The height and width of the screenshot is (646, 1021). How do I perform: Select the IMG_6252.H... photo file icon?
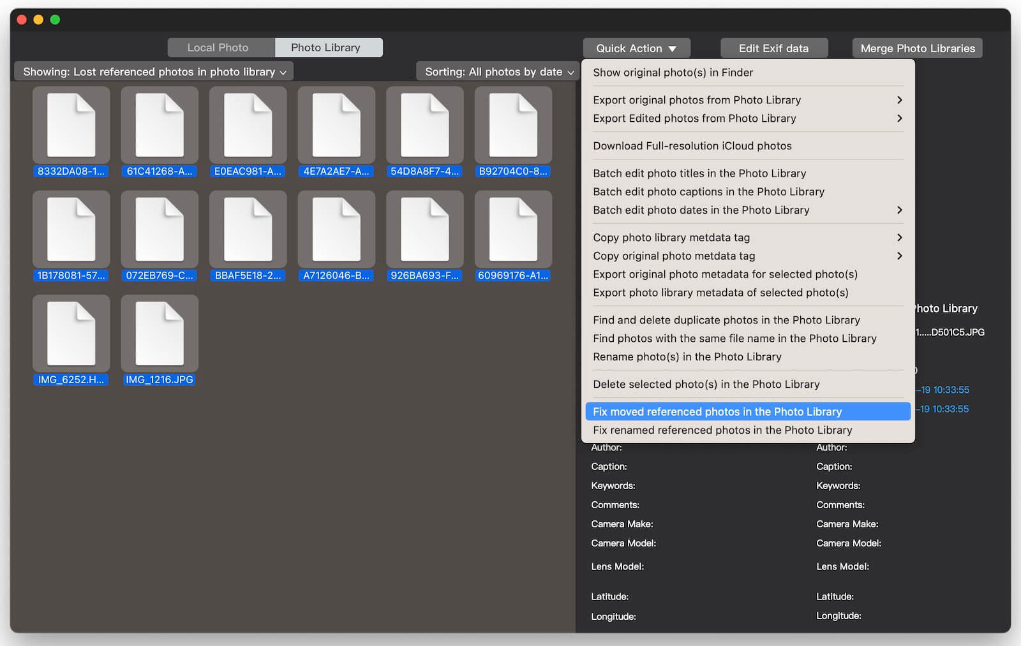[71, 333]
